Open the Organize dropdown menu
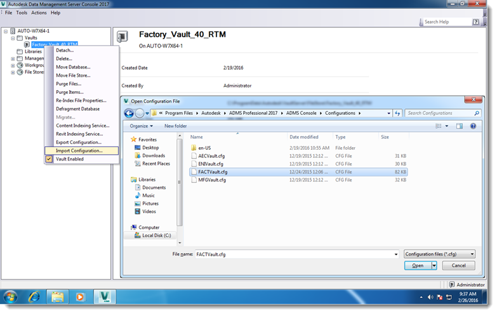Image resolution: width=497 pixels, height=314 pixels. point(141,126)
